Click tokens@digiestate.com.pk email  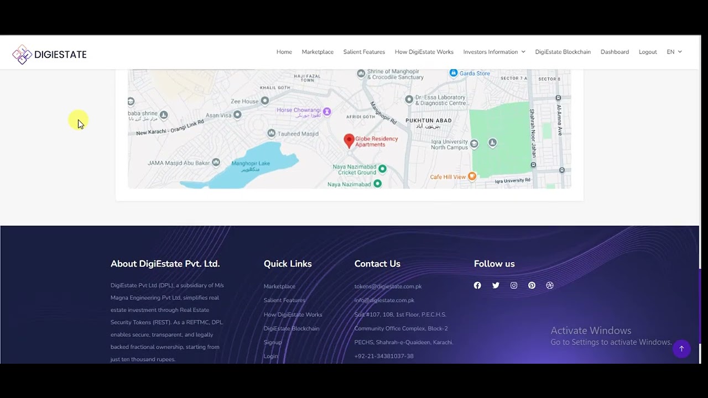(388, 286)
